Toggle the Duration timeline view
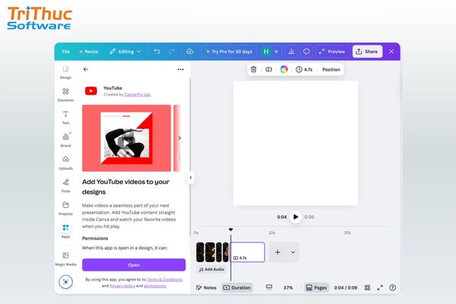 pos(237,287)
